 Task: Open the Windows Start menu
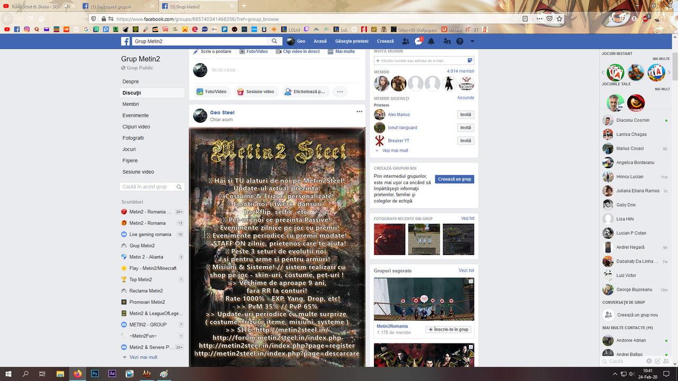(8, 374)
